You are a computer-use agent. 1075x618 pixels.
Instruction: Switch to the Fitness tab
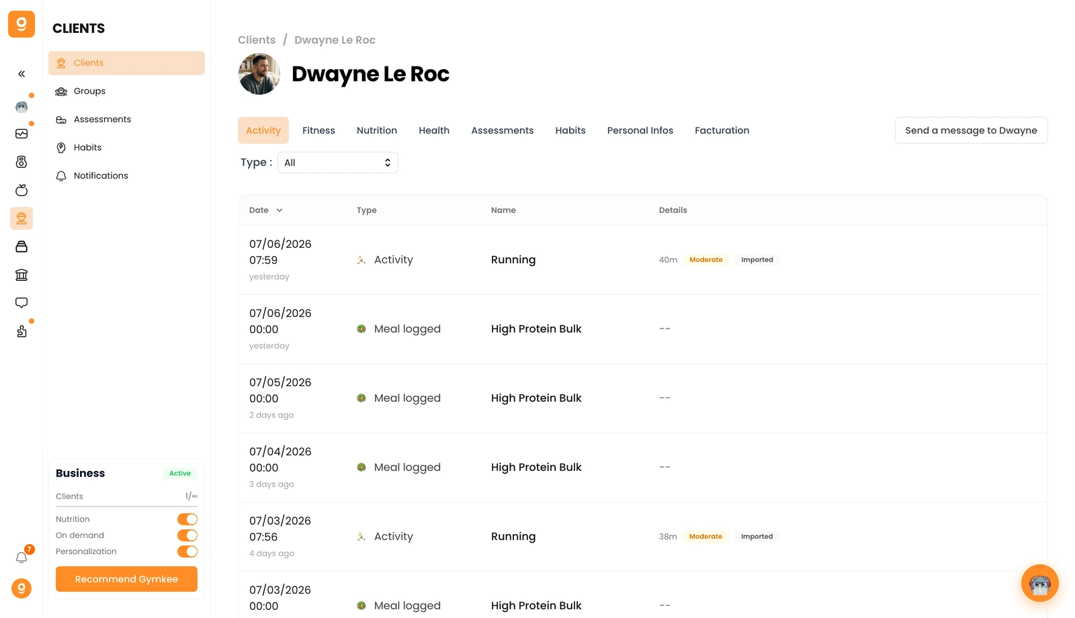(x=318, y=130)
